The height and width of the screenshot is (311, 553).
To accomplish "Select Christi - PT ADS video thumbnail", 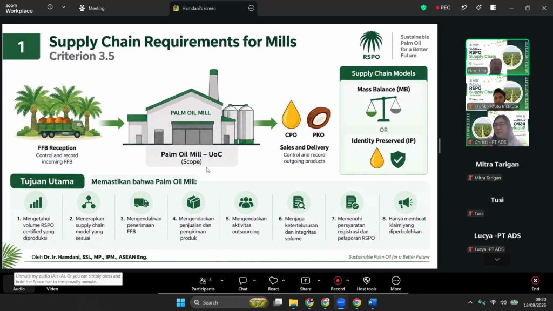I will click(497, 129).
